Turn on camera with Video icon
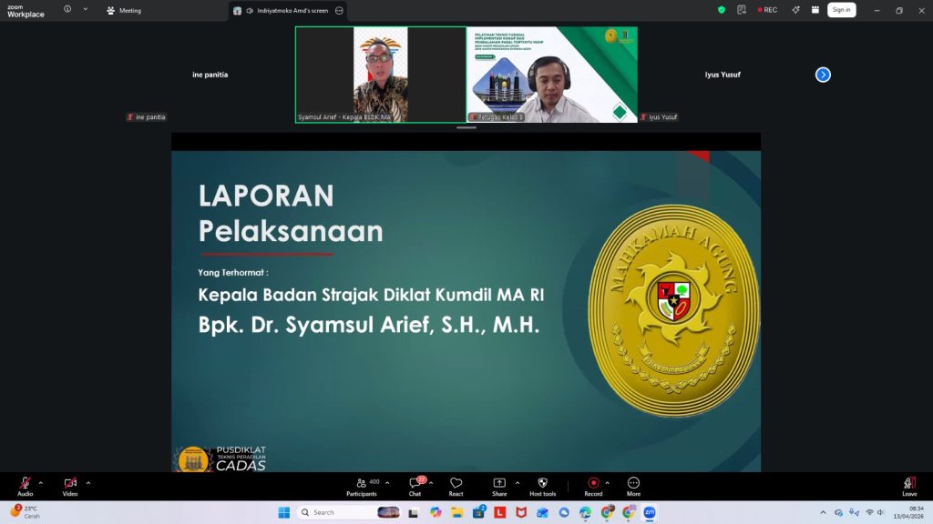933x524 pixels. [x=70, y=484]
